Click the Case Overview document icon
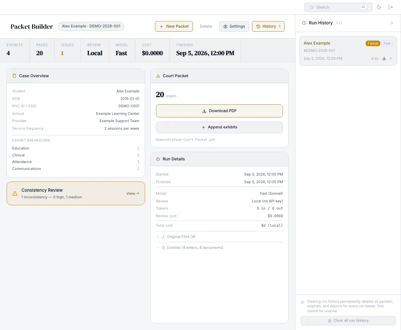401x330 pixels. click(14, 76)
